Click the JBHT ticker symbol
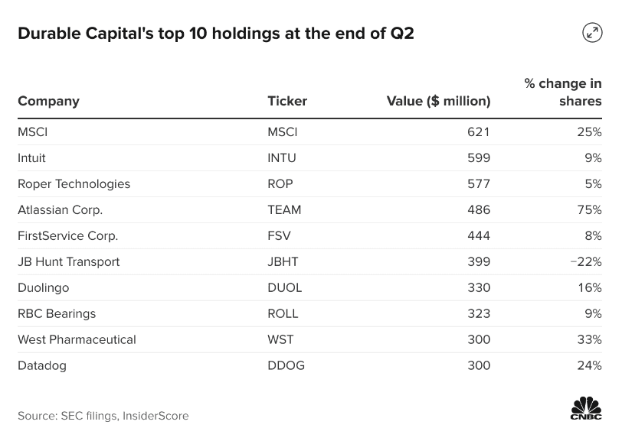 [283, 262]
